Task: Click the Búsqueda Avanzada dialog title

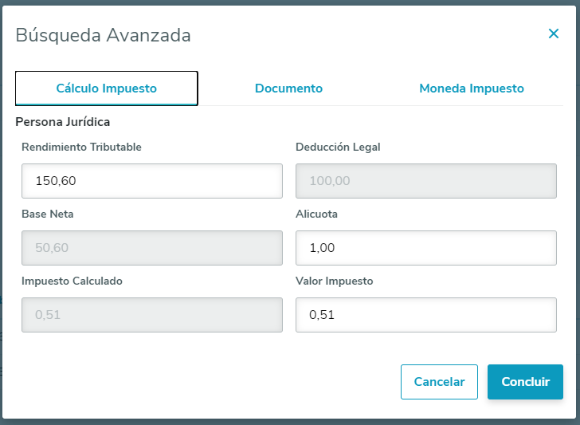Action: pyautogui.click(x=104, y=35)
